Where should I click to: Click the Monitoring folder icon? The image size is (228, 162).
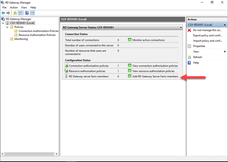click(x=11, y=39)
